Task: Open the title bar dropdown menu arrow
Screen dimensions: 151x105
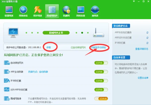Action: point(134,1)
